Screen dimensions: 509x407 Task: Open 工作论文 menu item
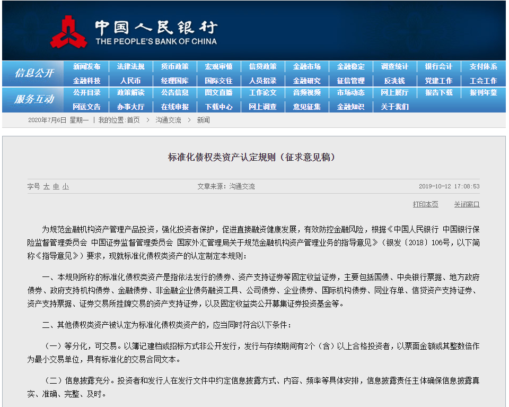[263, 92]
